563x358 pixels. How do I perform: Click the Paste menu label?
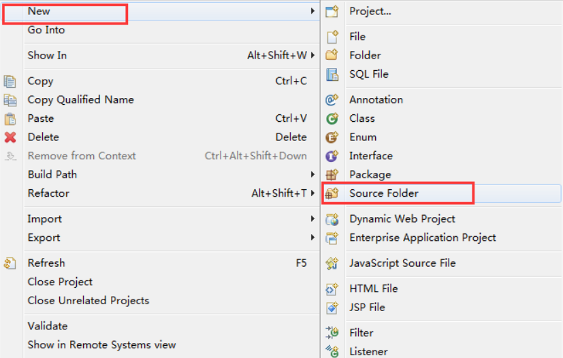click(x=41, y=118)
